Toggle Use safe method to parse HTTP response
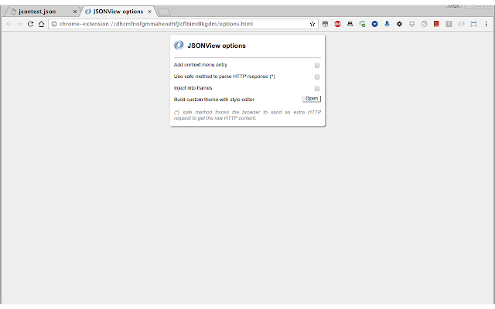This screenshot has width=495, height=309. coord(317,77)
